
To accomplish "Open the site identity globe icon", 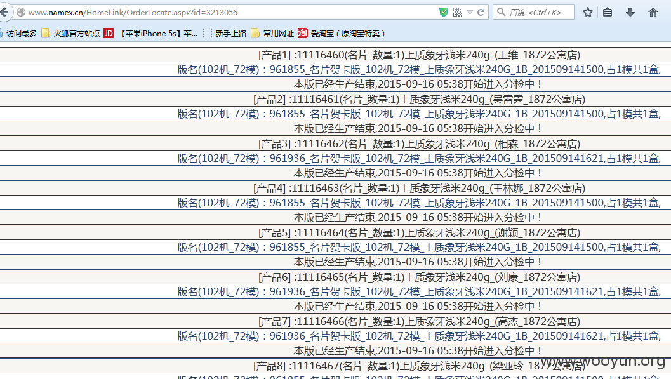I will (20, 13).
